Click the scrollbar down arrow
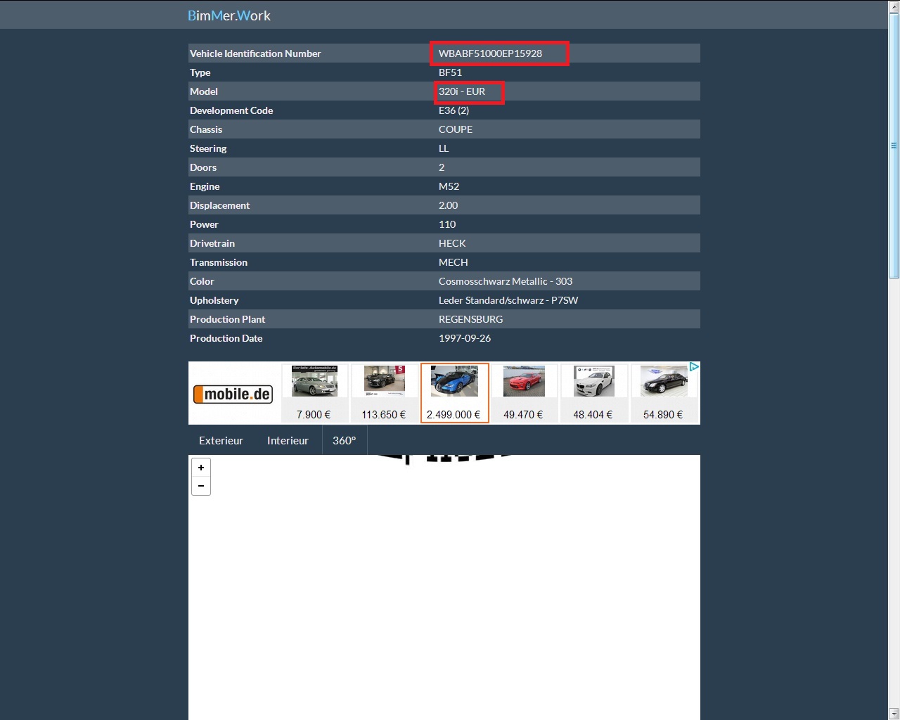900x720 pixels. click(894, 714)
